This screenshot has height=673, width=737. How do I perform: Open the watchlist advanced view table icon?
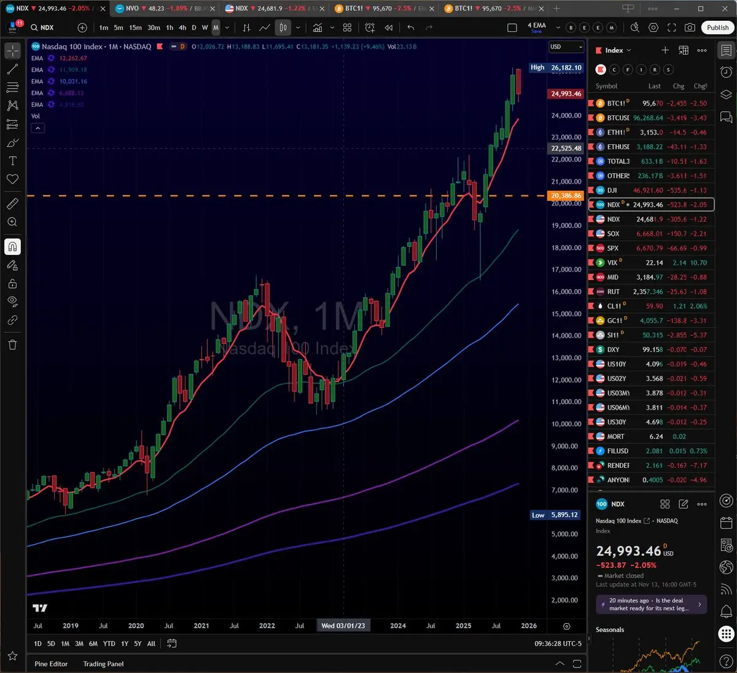684,50
